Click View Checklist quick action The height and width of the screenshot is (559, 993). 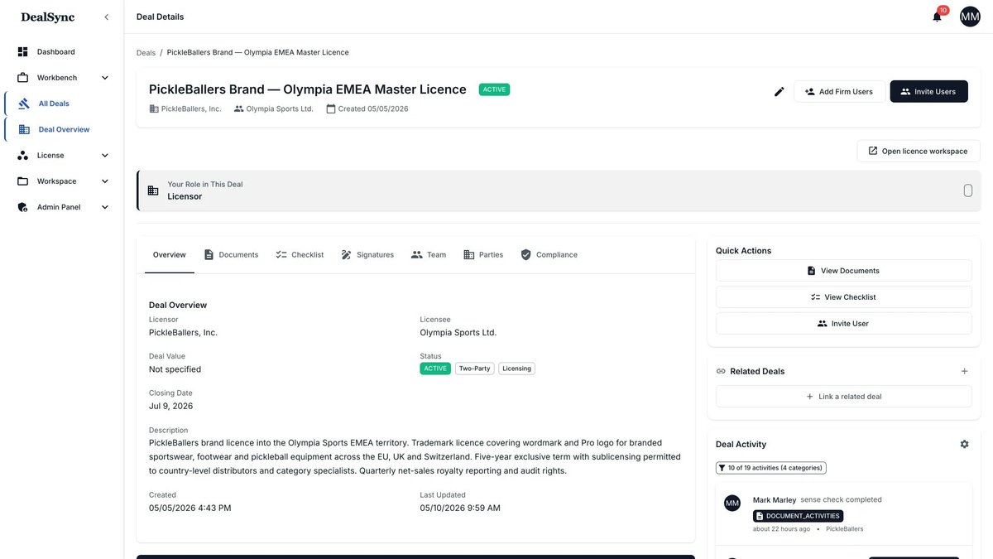(x=843, y=297)
